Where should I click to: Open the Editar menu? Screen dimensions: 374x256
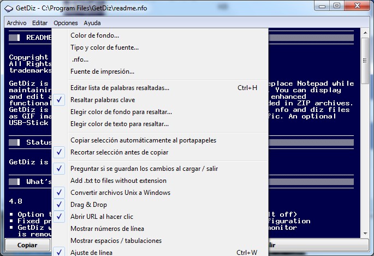(x=40, y=23)
